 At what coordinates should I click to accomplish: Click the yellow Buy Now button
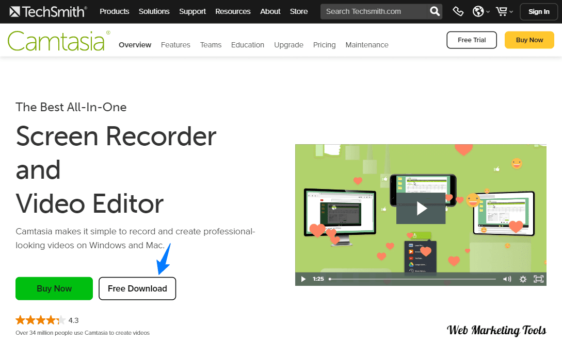coord(529,40)
